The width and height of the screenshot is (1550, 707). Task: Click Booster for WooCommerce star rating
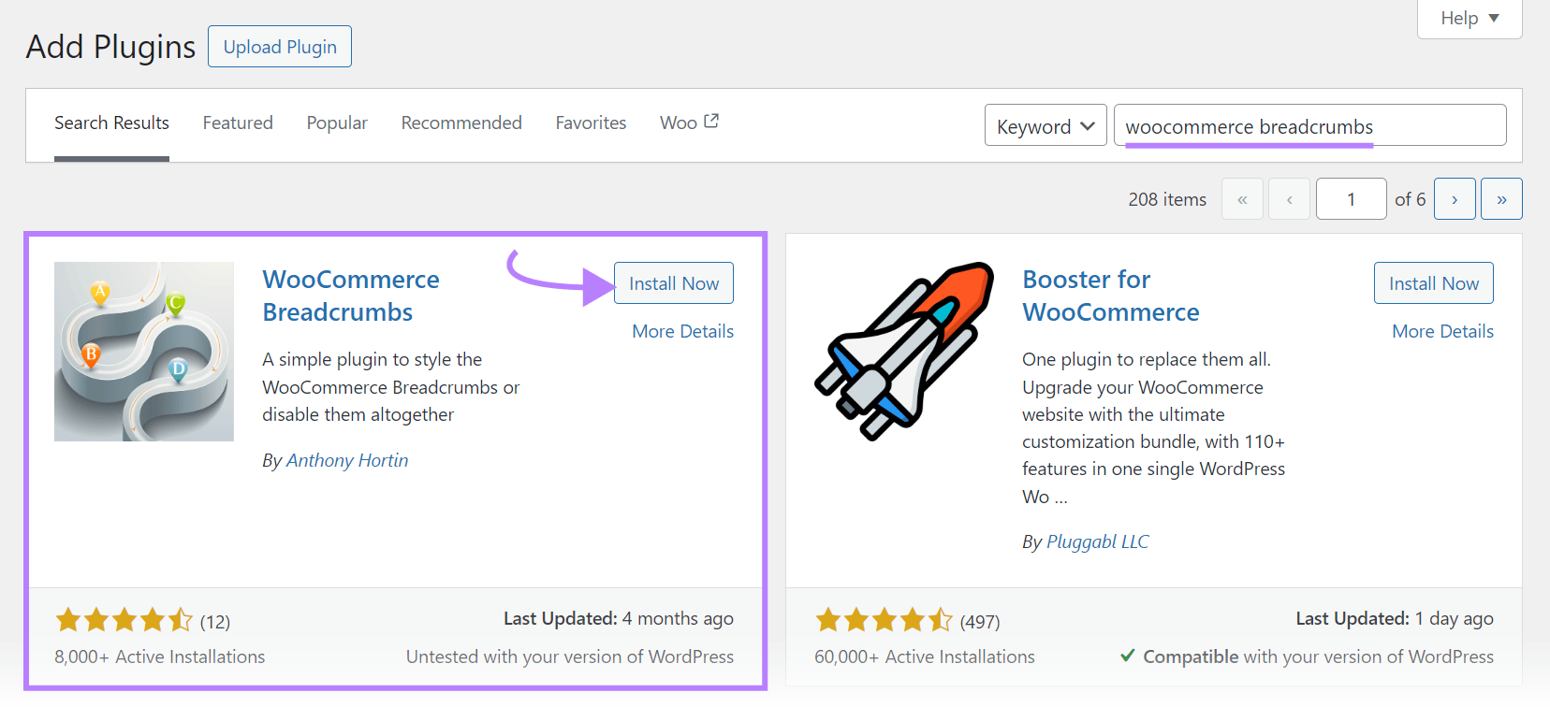tap(884, 620)
